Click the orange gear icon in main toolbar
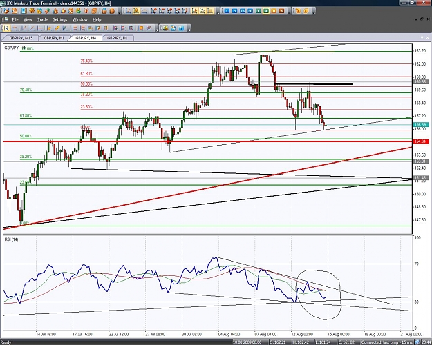The image size is (432, 345). (x=32, y=11)
